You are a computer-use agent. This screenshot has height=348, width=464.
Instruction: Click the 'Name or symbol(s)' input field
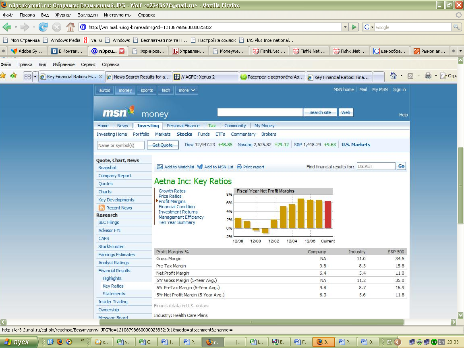point(121,145)
